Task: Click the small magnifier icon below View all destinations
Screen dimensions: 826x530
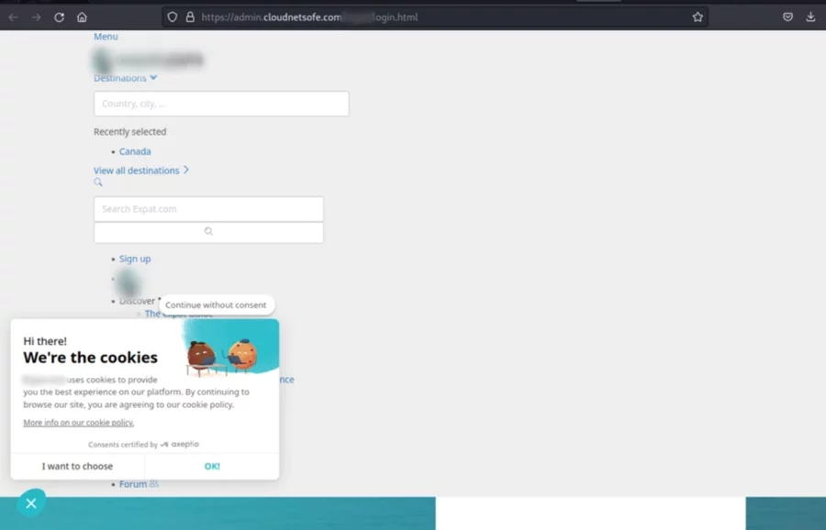Action: click(98, 182)
